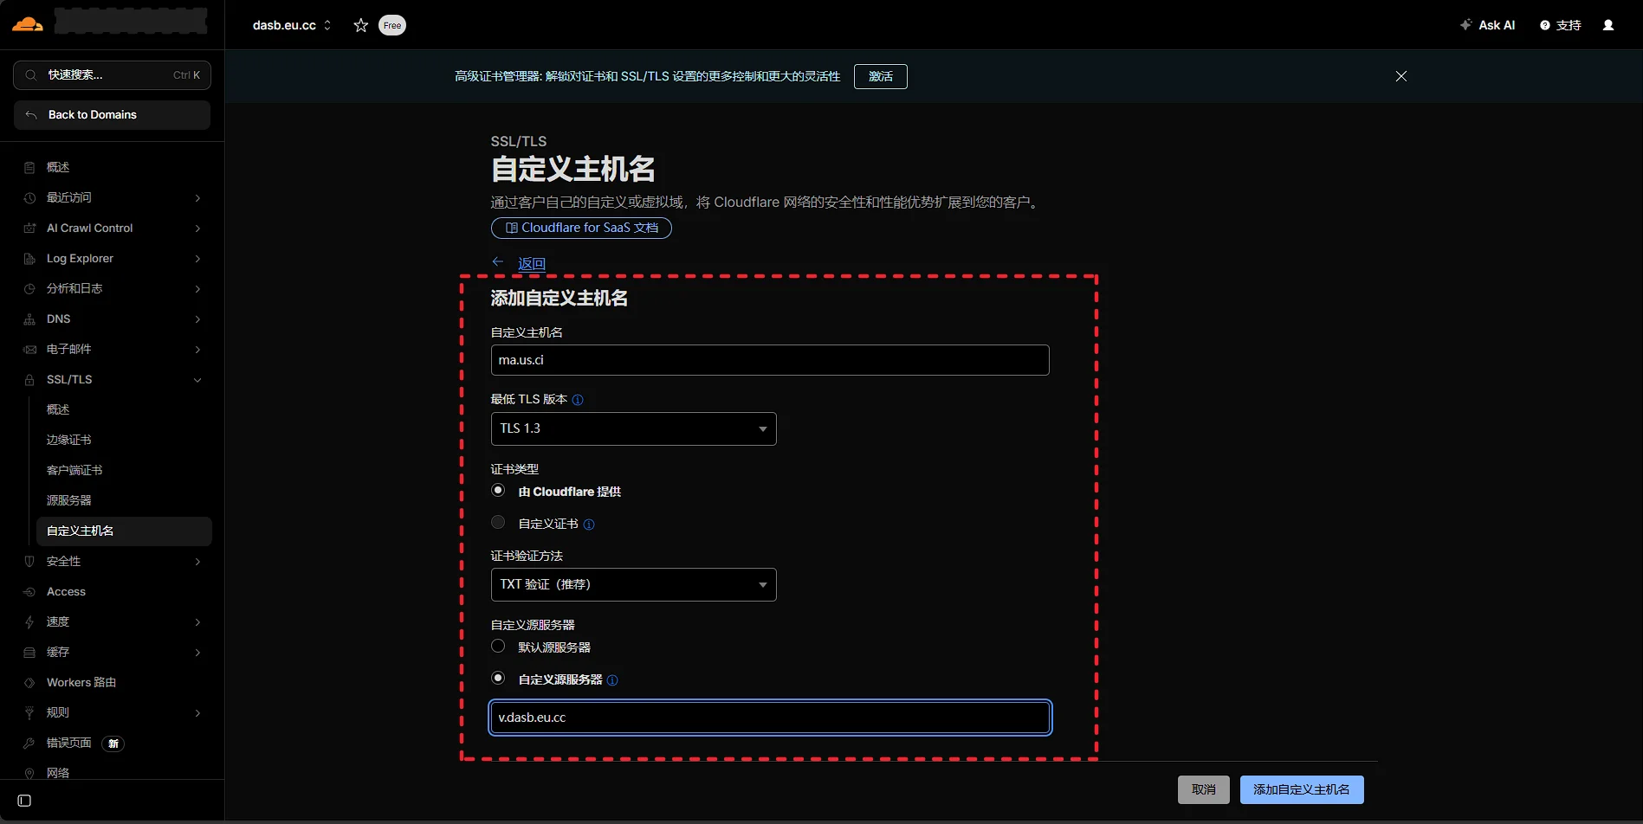Click the 规则 sidebar icon
1643x824 pixels.
pos(29,712)
